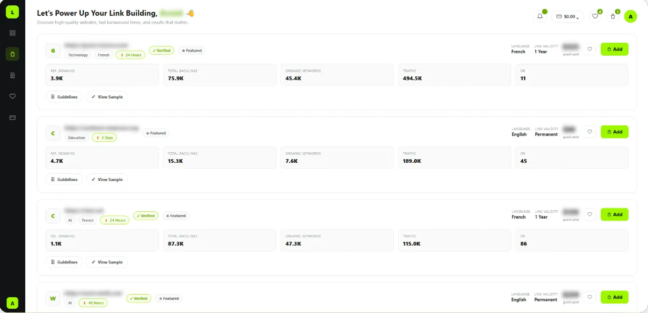Viewport: 648px width, 313px height.
Task: Click the 7.6K organic keywords value
Action: (292, 161)
